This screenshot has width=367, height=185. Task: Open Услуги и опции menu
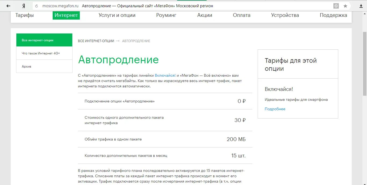(117, 15)
